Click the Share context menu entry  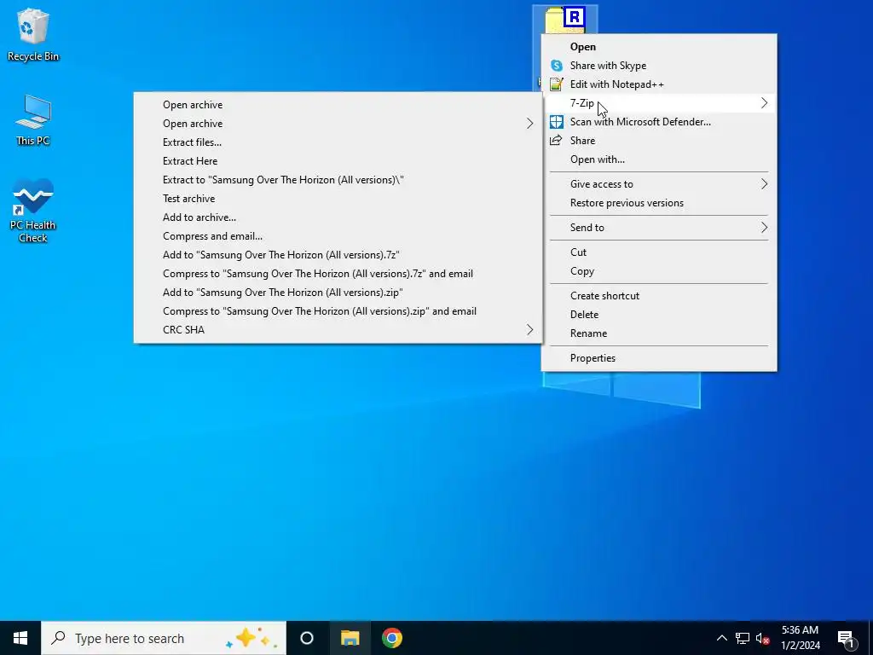(659, 141)
